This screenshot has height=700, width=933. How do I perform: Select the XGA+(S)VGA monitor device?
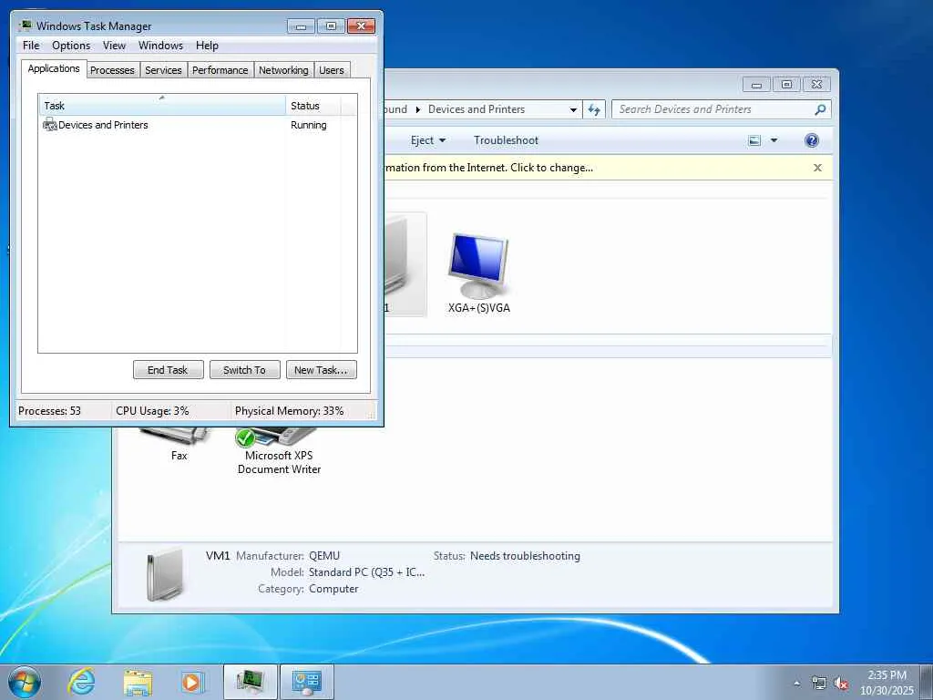coord(478,273)
